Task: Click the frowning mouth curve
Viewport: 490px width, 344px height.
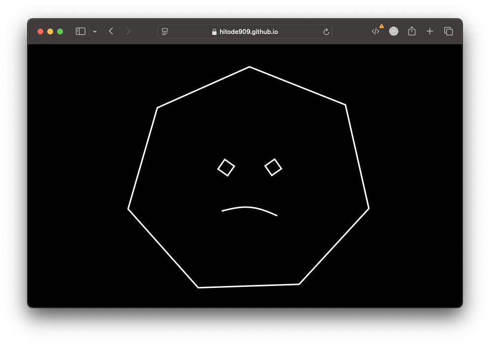Action: (x=249, y=211)
